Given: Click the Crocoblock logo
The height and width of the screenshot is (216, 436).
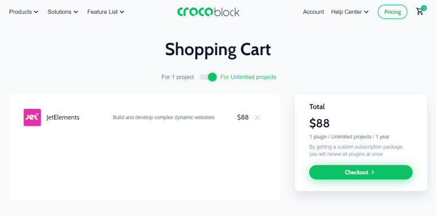Looking at the screenshot, I should (208, 11).
